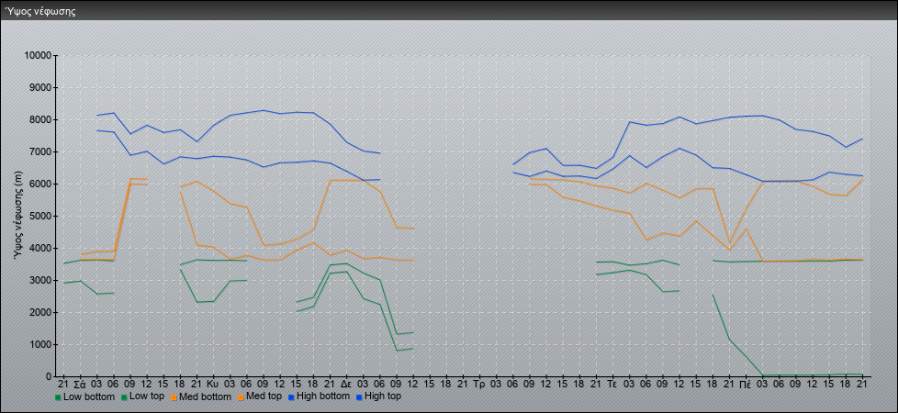Click the 10000 y-axis label
The width and height of the screenshot is (898, 413).
coord(39,56)
